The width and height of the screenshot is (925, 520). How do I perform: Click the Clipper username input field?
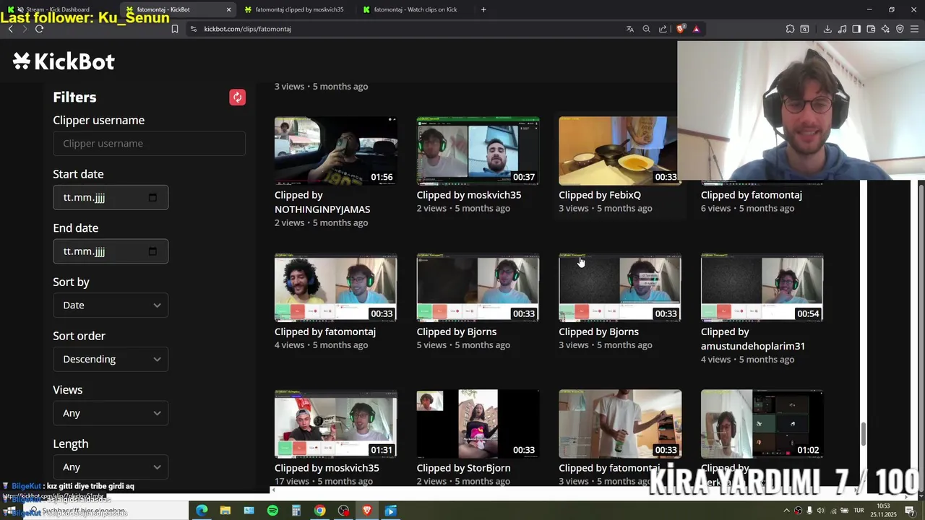[149, 143]
